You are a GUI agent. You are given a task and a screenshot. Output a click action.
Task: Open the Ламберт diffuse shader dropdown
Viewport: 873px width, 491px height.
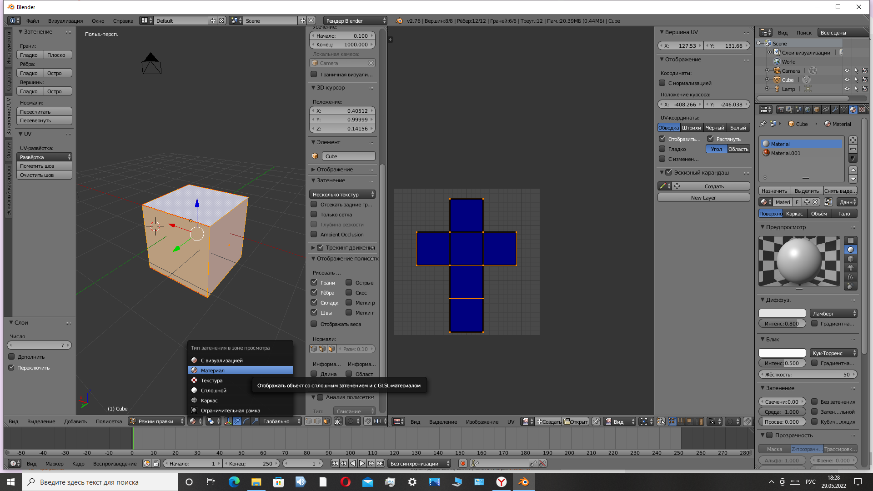click(x=833, y=313)
